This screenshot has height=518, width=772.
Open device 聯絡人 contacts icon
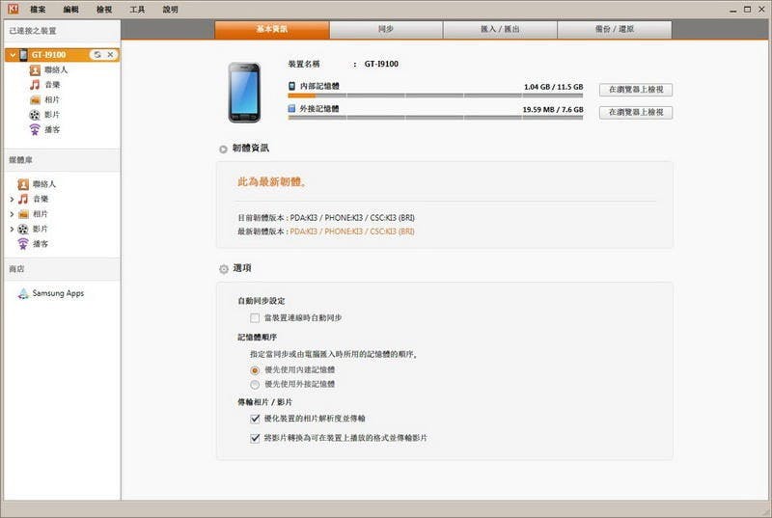(35, 70)
